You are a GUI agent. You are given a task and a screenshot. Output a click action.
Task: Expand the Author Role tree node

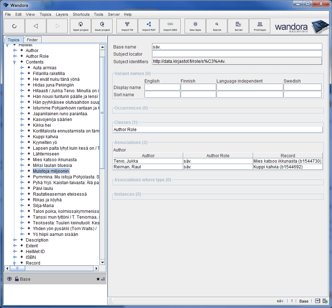(x=15, y=56)
